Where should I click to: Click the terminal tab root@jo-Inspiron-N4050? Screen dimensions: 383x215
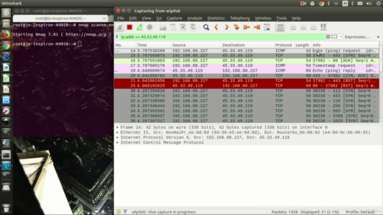click(60, 19)
